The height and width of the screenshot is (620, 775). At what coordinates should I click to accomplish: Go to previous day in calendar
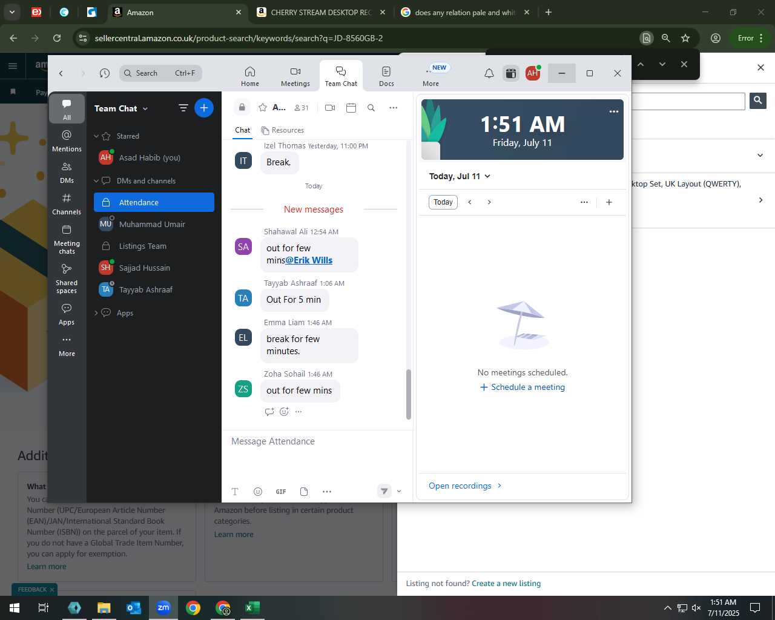point(470,202)
